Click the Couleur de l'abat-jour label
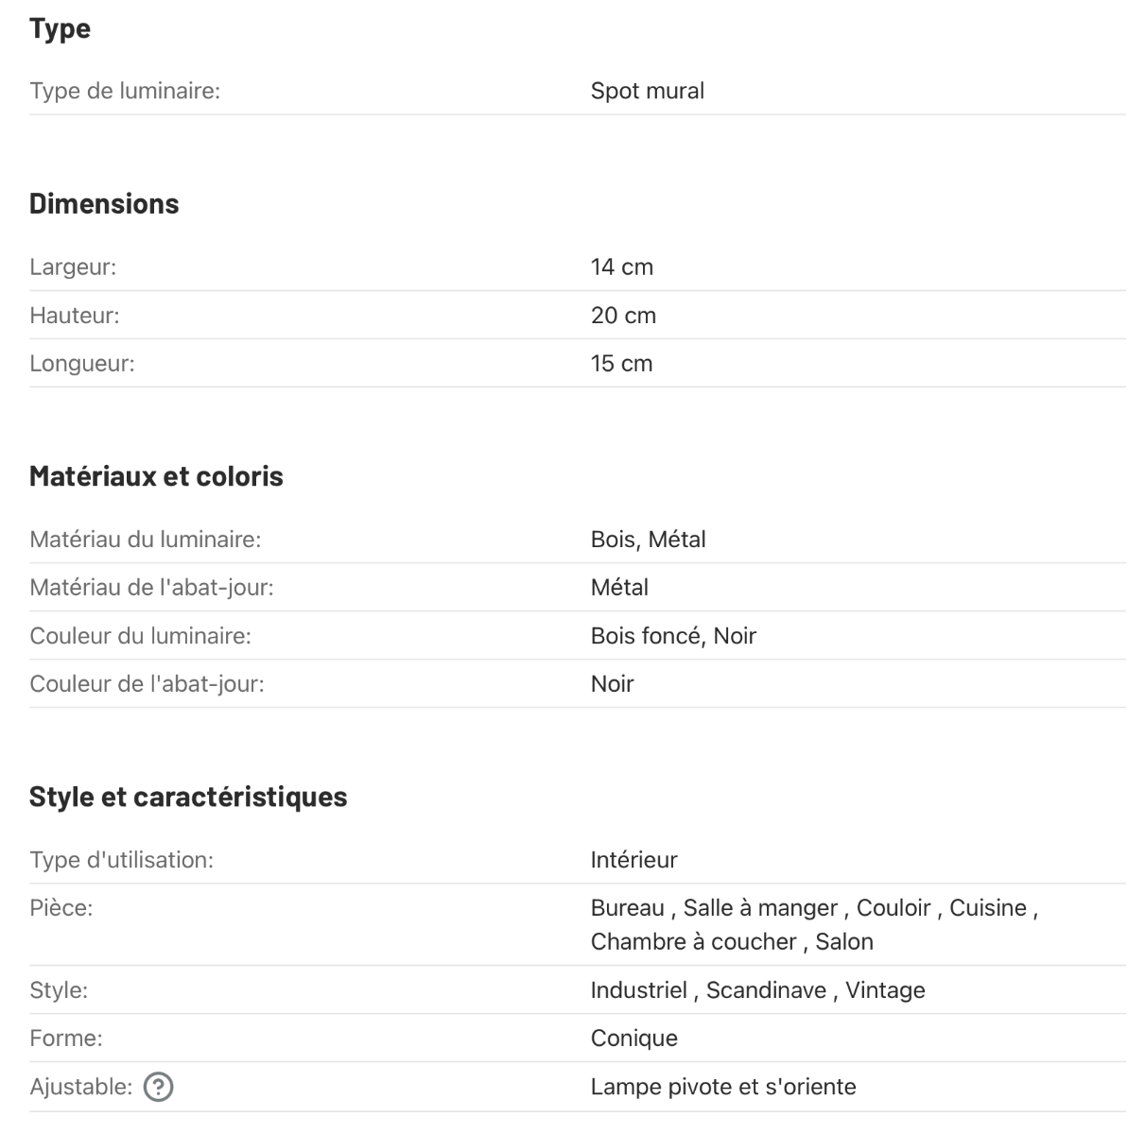Image resolution: width=1145 pixels, height=1134 pixels. pyautogui.click(x=147, y=684)
